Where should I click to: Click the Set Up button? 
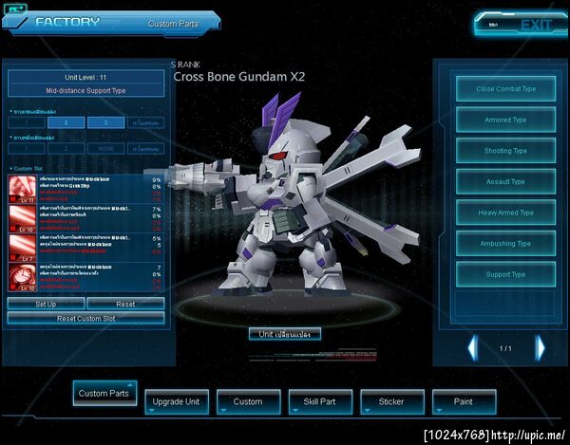pos(47,304)
